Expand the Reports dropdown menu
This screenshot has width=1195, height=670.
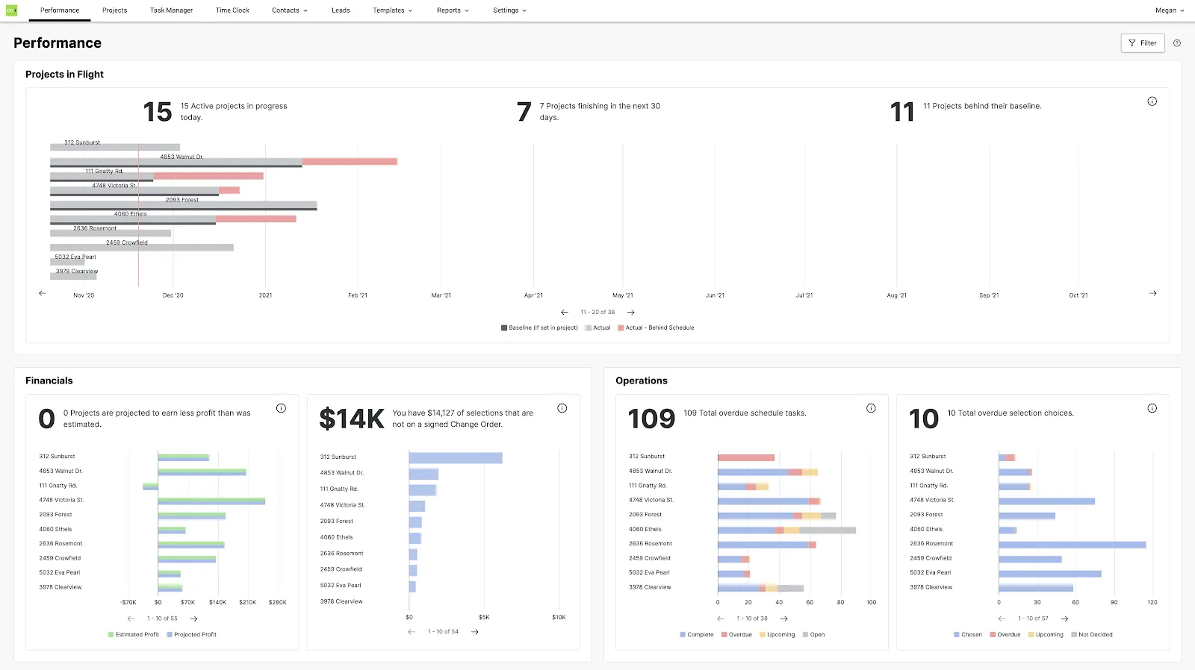click(453, 10)
